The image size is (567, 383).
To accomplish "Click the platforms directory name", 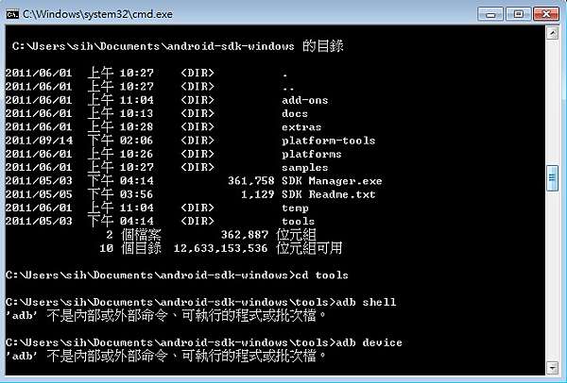I will click(x=312, y=154).
